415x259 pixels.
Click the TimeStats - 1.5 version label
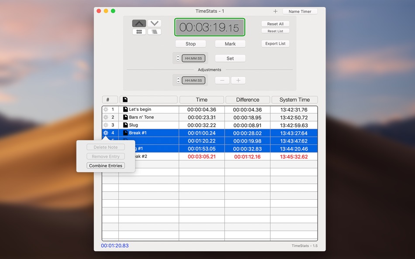[304, 246]
